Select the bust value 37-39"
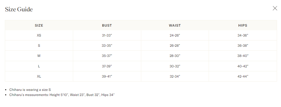Screen dimensions: 281x107 107,66
